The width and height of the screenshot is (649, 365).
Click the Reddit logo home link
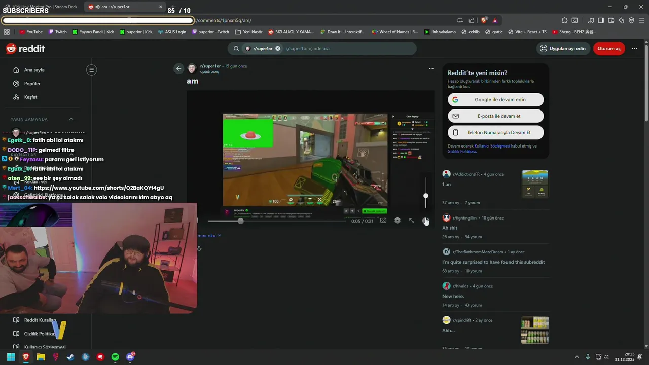tap(25, 49)
